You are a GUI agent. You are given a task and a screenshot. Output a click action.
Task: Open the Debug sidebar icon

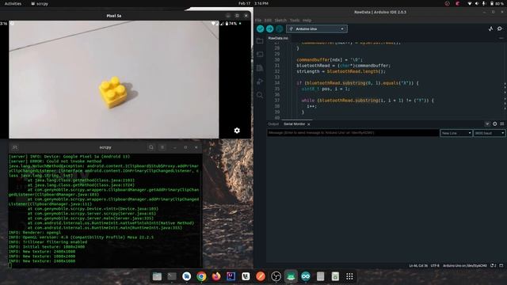(x=260, y=82)
